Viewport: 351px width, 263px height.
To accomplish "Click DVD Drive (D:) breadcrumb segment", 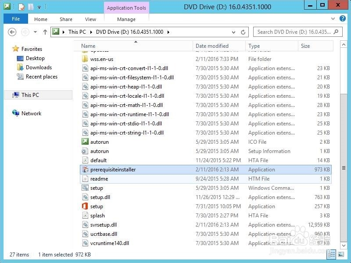I will 129,32.
